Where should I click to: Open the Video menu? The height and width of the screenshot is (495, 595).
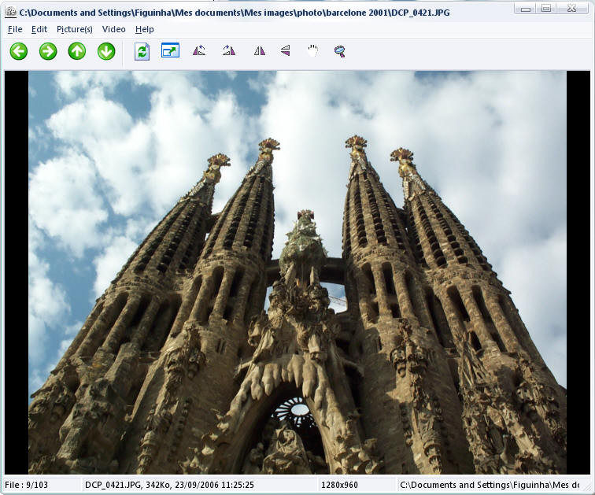(114, 29)
